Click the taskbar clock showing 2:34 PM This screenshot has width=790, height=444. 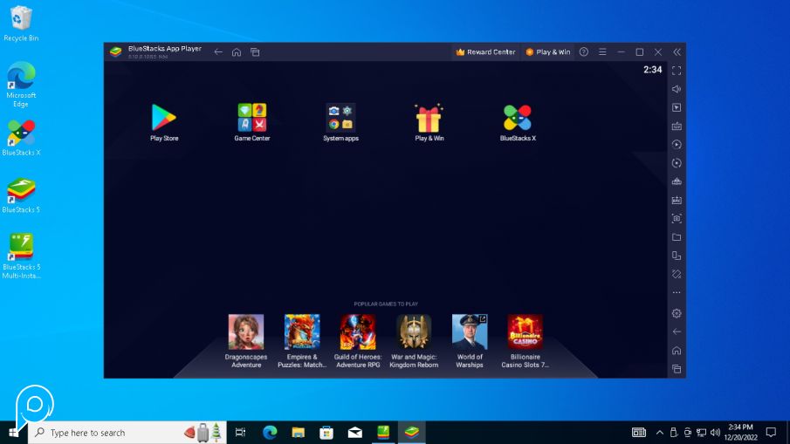point(740,433)
